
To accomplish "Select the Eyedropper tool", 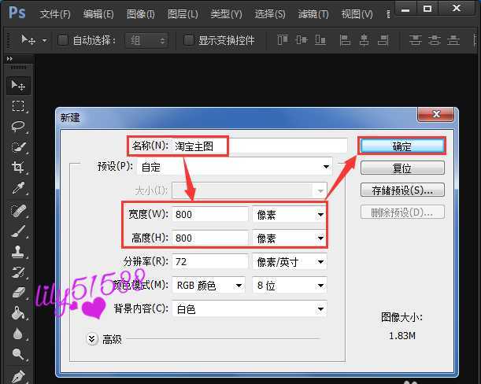I will point(17,188).
